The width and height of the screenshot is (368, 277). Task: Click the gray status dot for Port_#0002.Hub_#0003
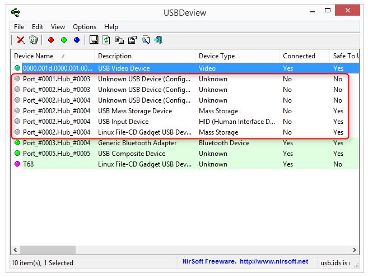[x=17, y=89]
